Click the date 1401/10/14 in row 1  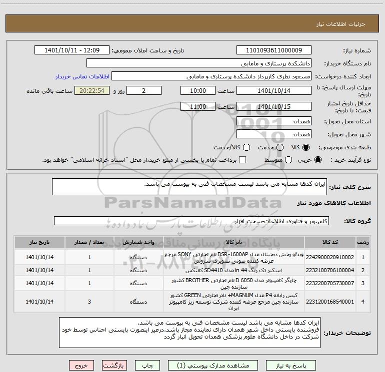coord(39,257)
